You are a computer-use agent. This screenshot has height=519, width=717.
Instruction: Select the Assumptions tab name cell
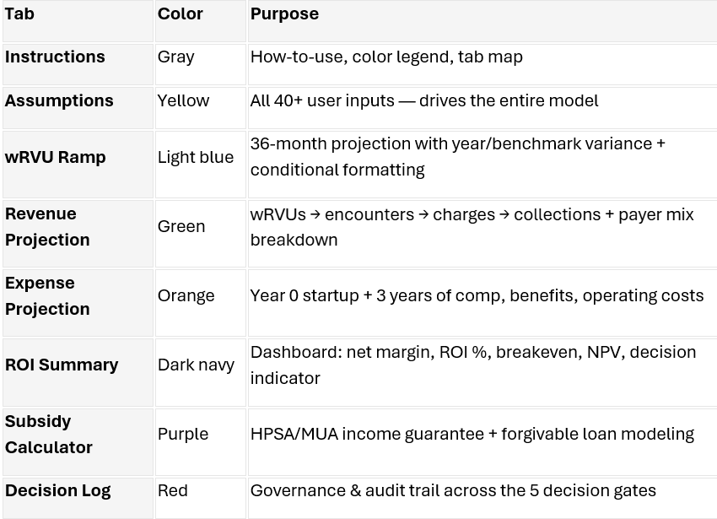pos(78,108)
